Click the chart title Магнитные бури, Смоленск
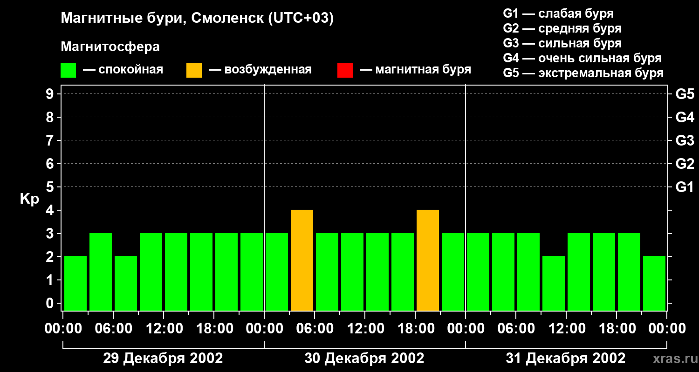Image resolution: width=699 pixels, height=372 pixels. click(x=197, y=19)
